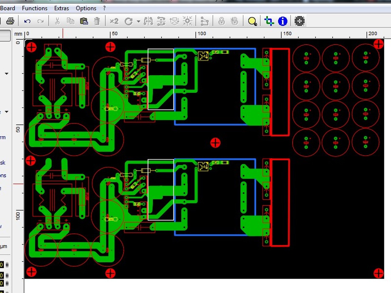This screenshot has width=391, height=293.
Task: Click the Scanned copy bitmap icon
Action: (x=299, y=21)
